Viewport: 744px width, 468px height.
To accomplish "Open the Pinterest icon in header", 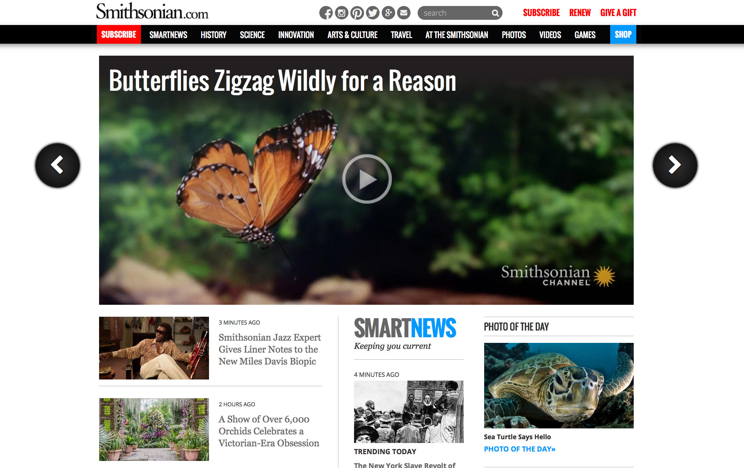I will point(357,13).
